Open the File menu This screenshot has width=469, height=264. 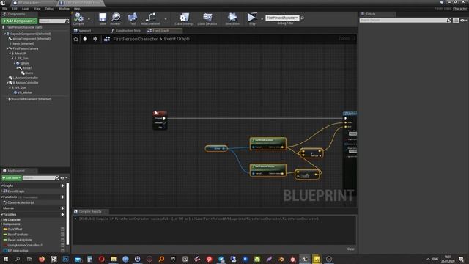pos(5,9)
